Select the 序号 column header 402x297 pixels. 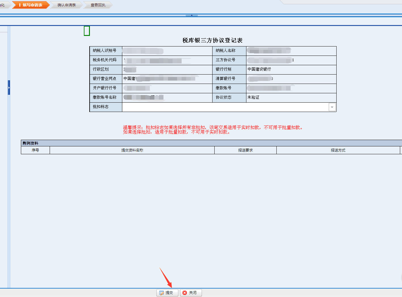pyautogui.click(x=35, y=150)
